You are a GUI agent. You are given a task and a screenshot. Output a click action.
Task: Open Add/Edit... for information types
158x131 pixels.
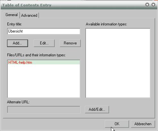[97, 109]
